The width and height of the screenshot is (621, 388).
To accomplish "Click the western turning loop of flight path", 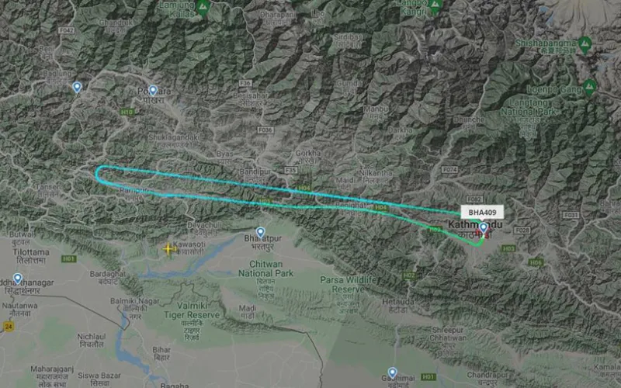I will (x=99, y=174).
